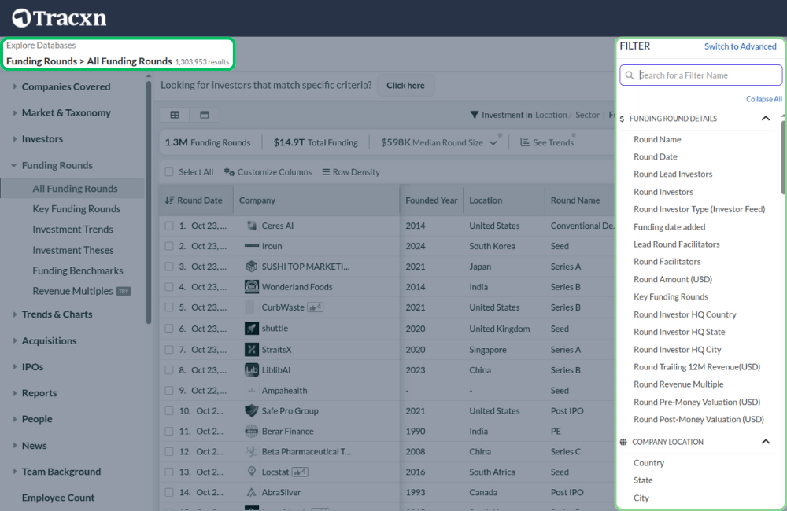Click the filter name search field
Screen dimensions: 787x511
[x=700, y=75]
